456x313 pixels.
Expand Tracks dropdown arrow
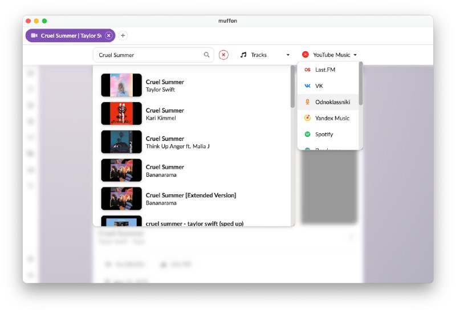288,55
